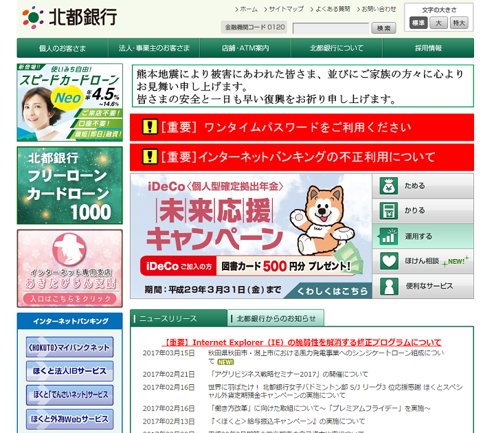Screen dimensions: 494x433
Task: Set text size to 大
Action: (438, 23)
